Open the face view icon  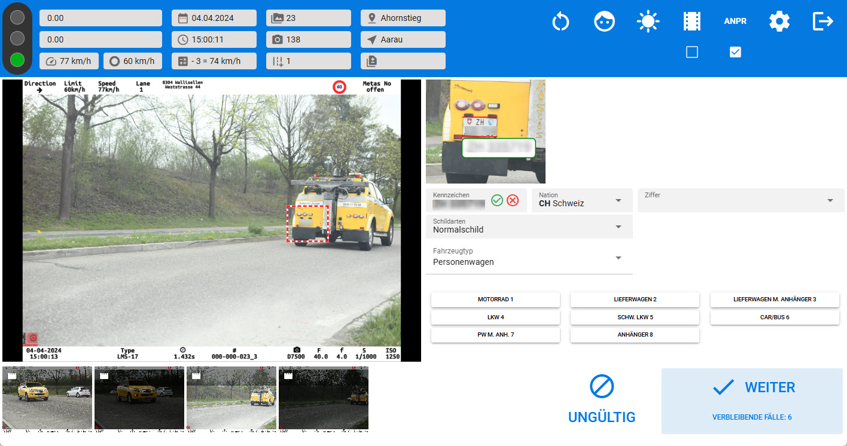604,22
